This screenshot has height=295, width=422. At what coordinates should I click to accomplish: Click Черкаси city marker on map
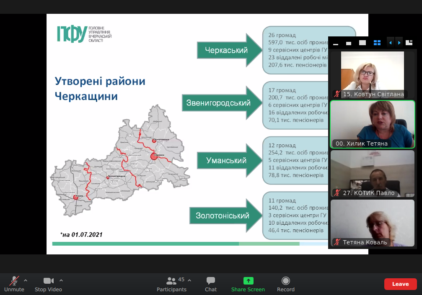tap(154, 156)
